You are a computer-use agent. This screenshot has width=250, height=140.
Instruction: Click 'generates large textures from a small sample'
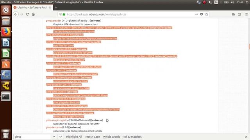(78, 131)
